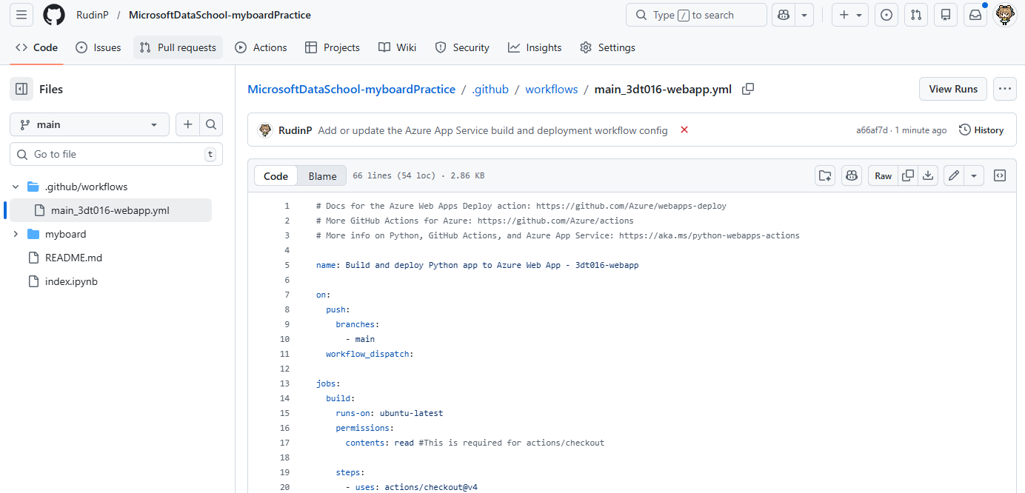1025x493 pixels.
Task: Click the runs-on: ubuntu-latest code line
Action: point(390,413)
